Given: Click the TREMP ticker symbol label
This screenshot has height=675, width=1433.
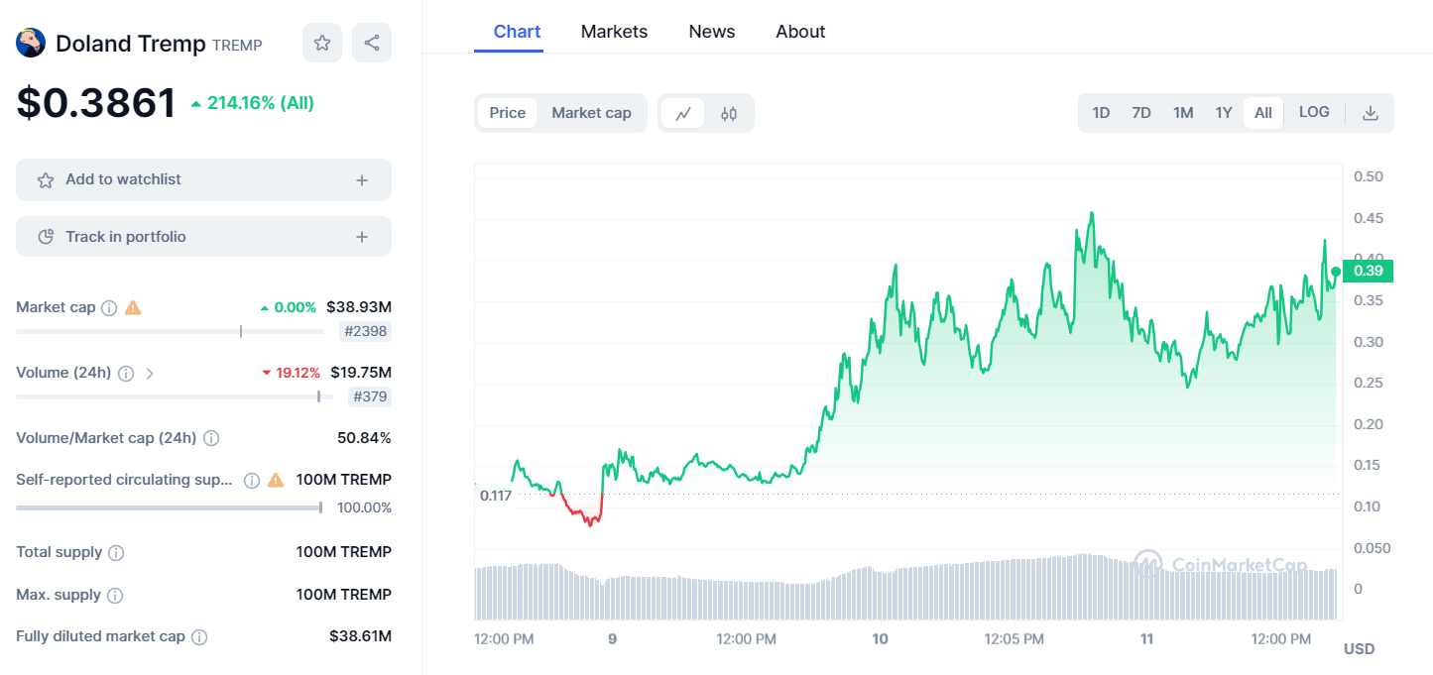Looking at the screenshot, I should (x=237, y=46).
